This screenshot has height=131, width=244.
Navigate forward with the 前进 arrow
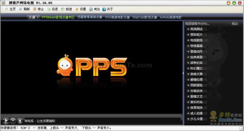point(63,9)
